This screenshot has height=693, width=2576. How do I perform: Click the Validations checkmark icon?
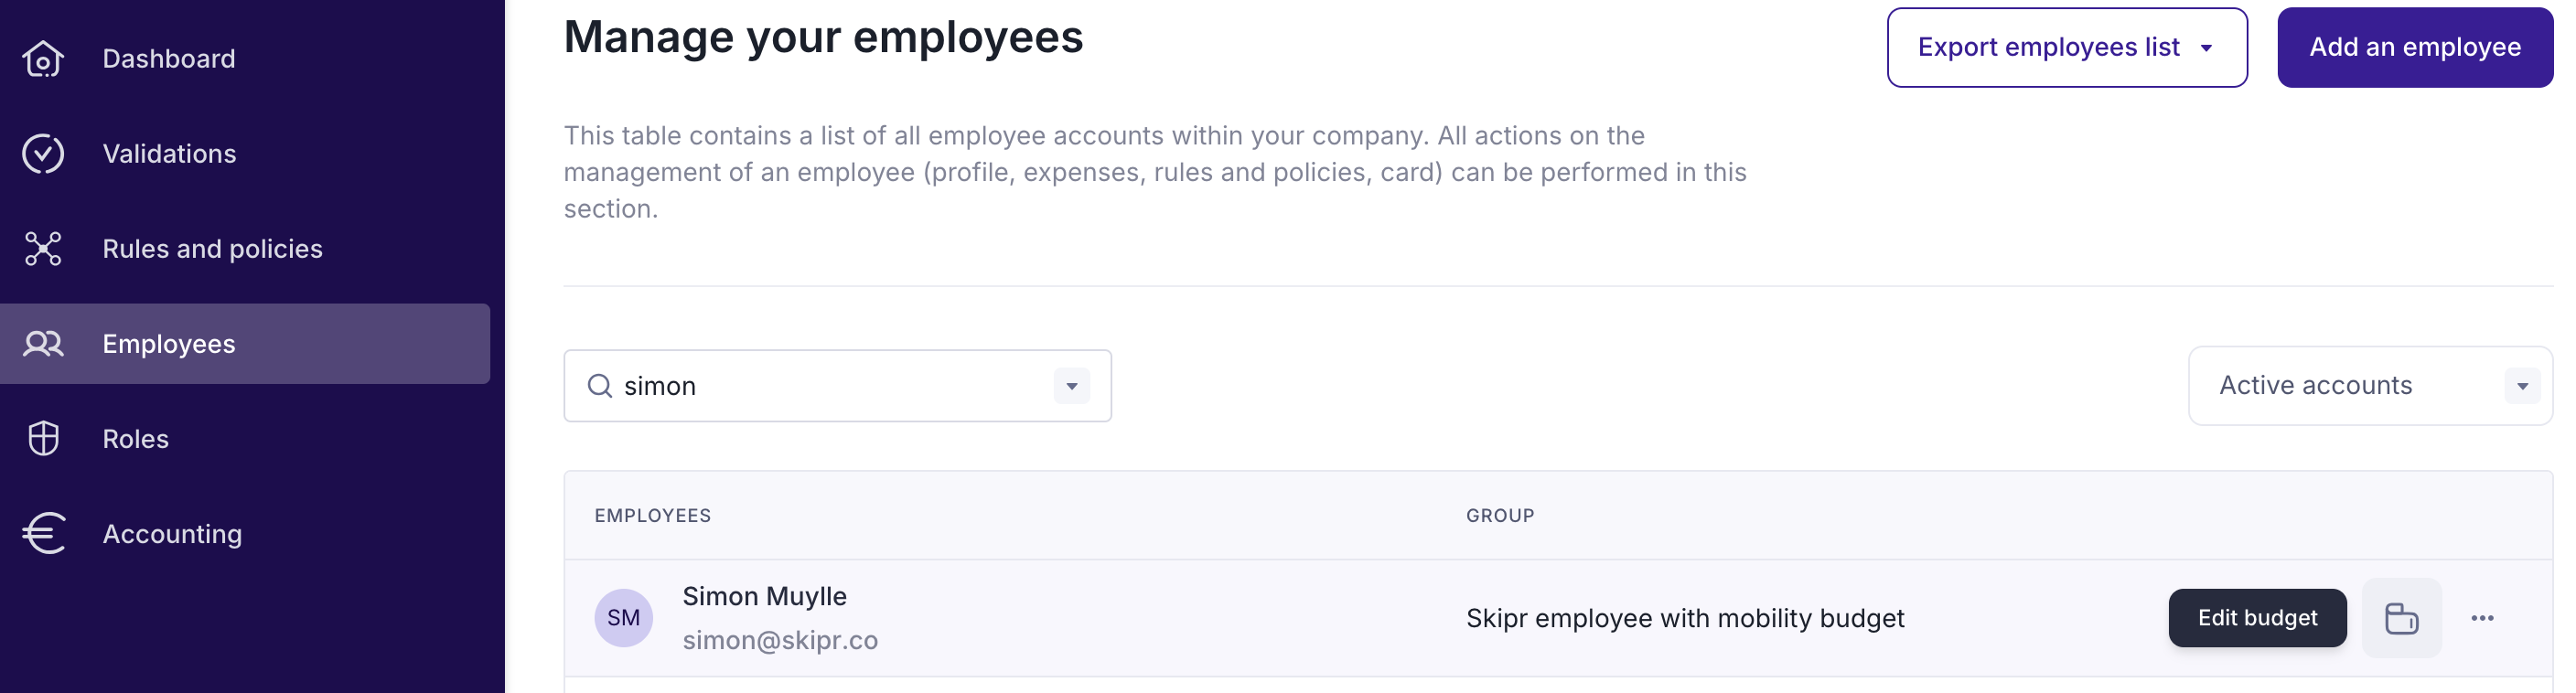click(43, 154)
